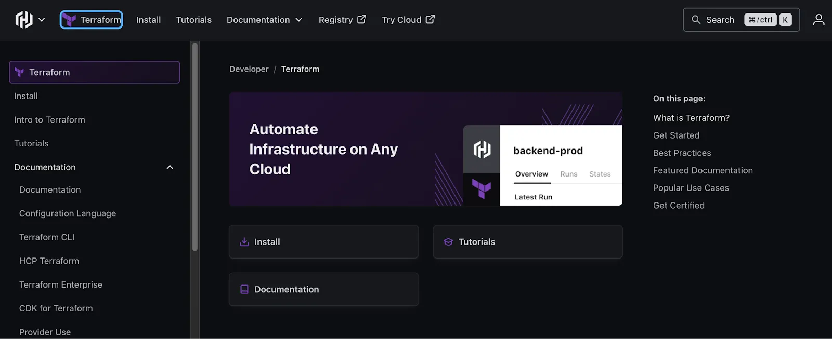Open Terraform CLI in sidebar
This screenshot has width=832, height=339.
click(47, 237)
